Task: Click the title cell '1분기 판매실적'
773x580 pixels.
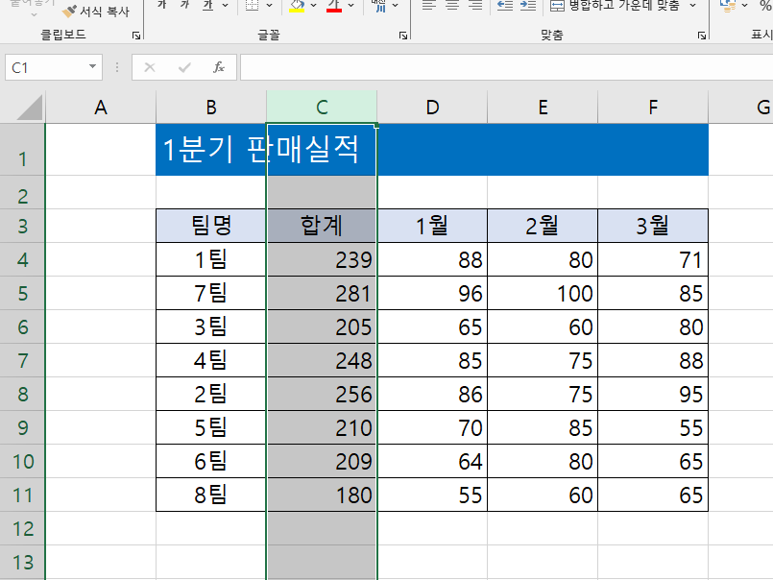Action: click(211, 150)
